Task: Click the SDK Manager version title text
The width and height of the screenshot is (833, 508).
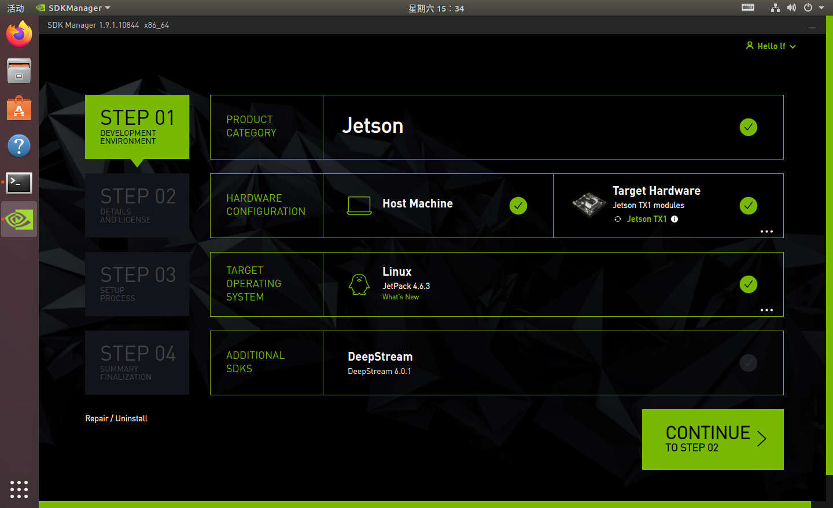Action: 108,25
